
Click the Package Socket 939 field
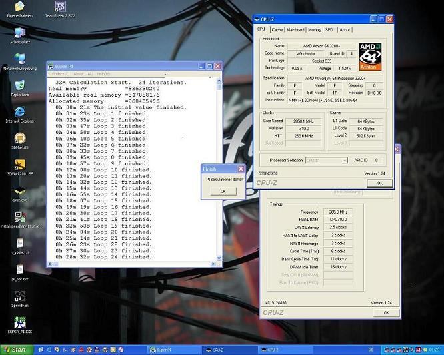point(321,61)
